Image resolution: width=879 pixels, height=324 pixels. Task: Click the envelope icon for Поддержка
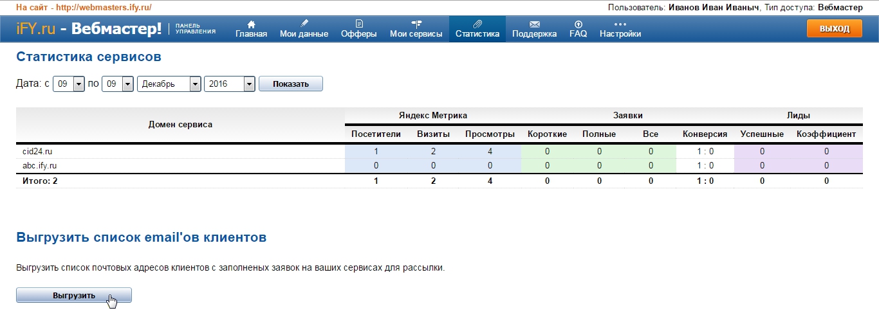[534, 24]
